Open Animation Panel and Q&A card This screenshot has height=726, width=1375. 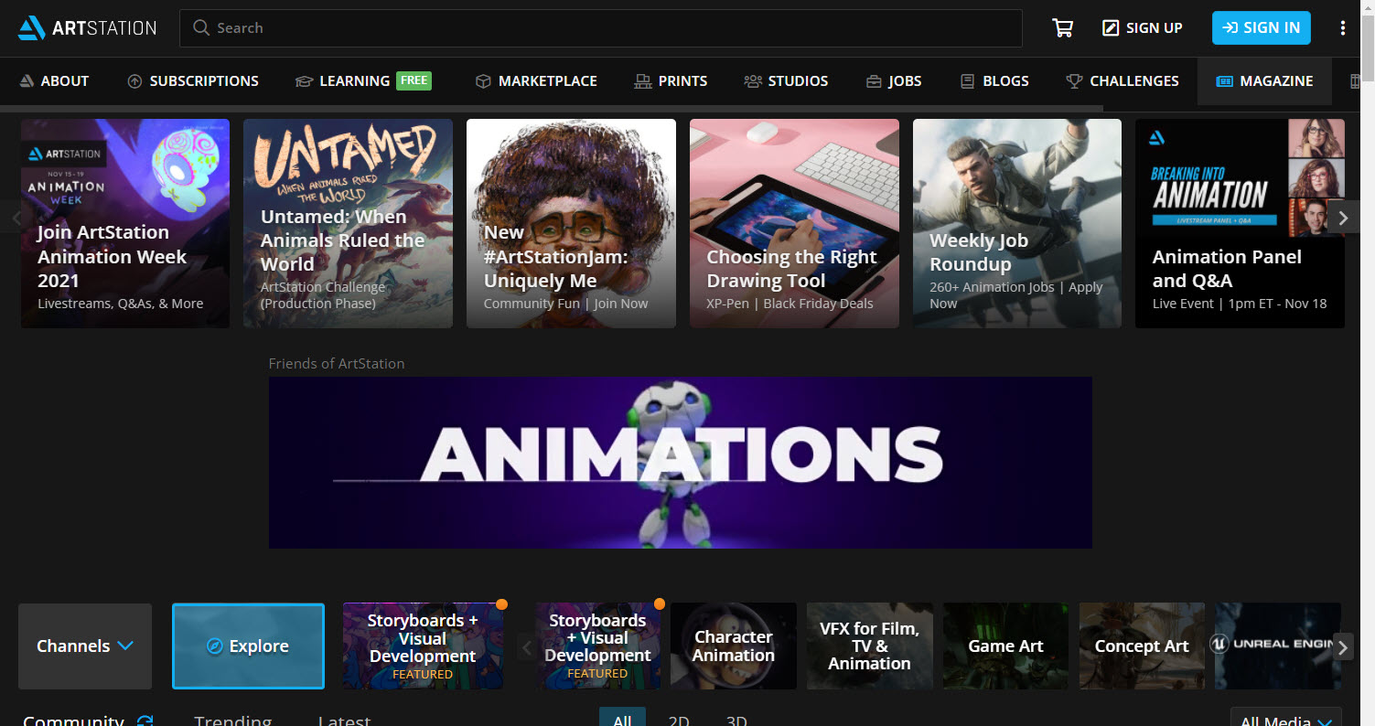click(x=1240, y=223)
